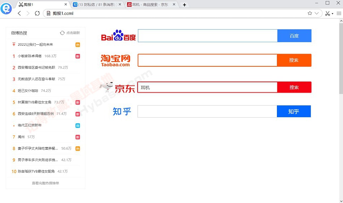The image size is (343, 203).
Task: Reload the page with refresh icon
Action: (x=37, y=13)
